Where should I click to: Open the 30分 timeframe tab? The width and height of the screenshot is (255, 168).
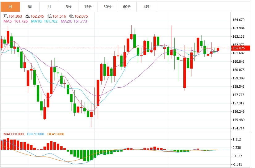point(107,7)
